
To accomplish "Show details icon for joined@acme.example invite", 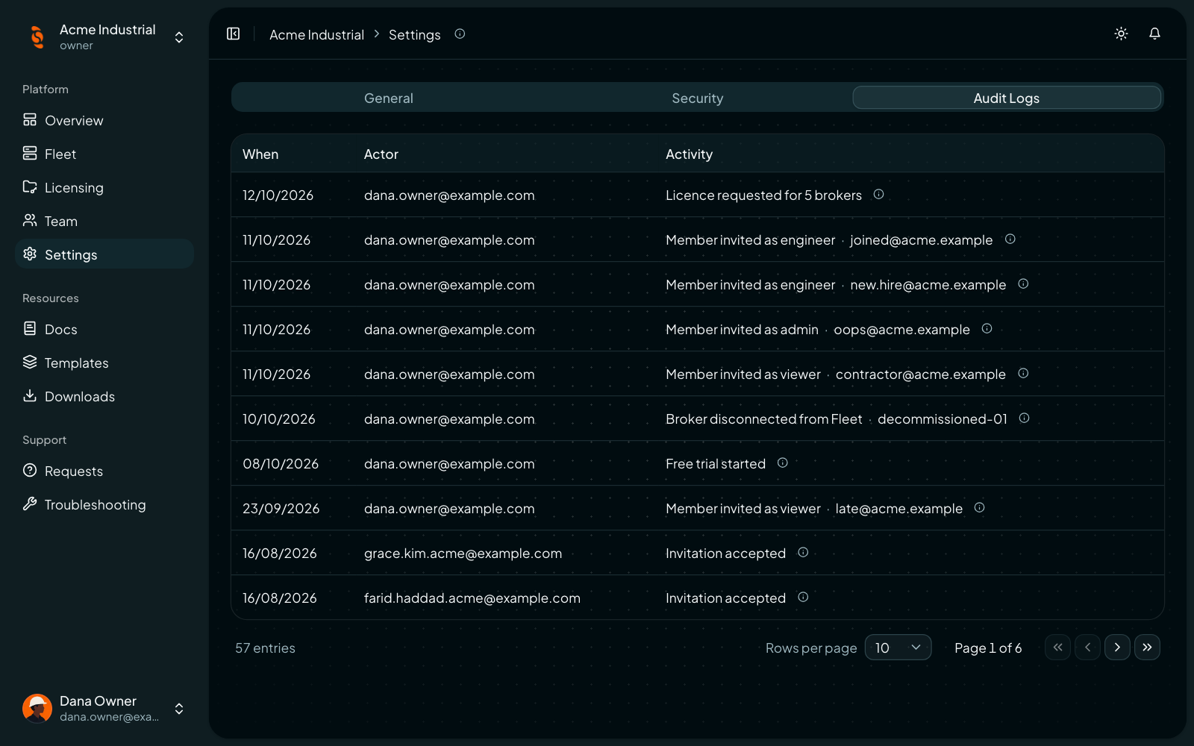I will [1010, 239].
